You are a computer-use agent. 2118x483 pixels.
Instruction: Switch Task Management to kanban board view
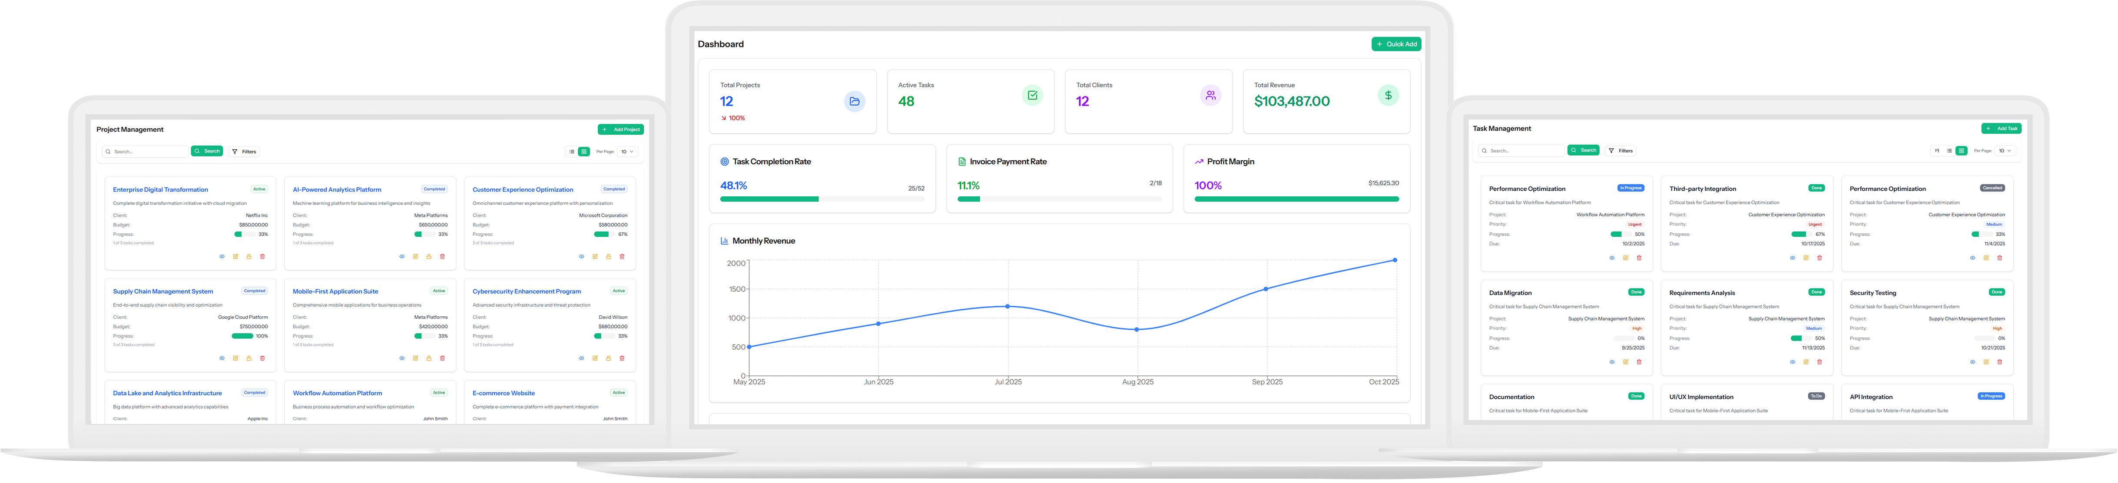pyautogui.click(x=1937, y=150)
